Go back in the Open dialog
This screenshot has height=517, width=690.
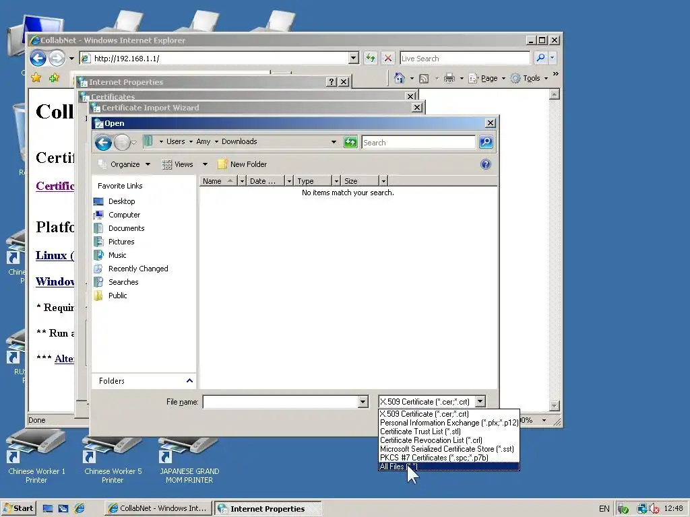[103, 142]
